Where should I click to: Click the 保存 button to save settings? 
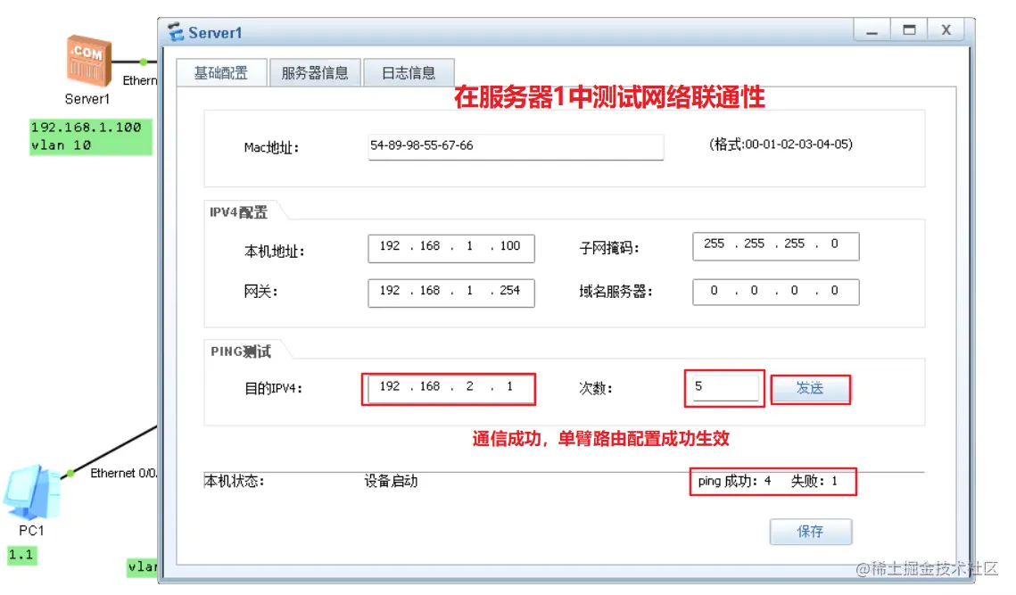(x=810, y=531)
